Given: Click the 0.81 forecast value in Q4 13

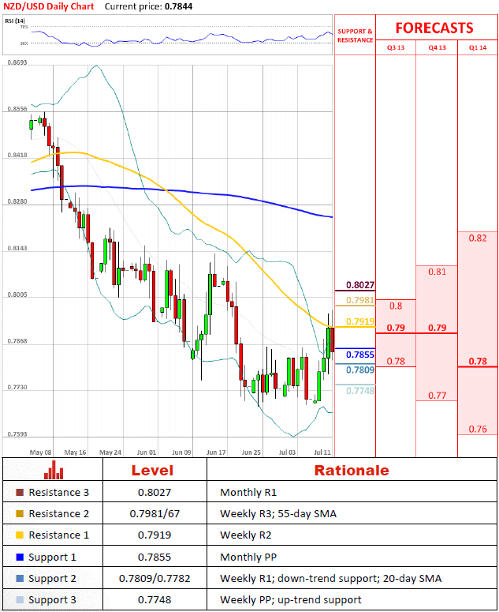Looking at the screenshot, I should click(437, 272).
